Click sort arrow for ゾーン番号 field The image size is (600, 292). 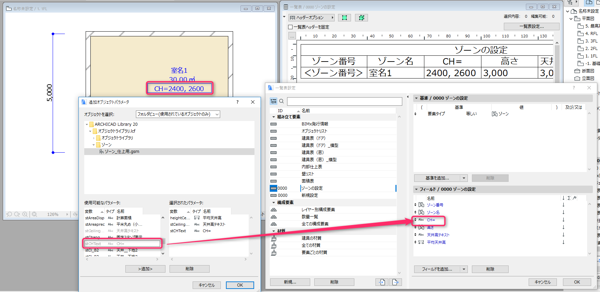[x=563, y=205]
